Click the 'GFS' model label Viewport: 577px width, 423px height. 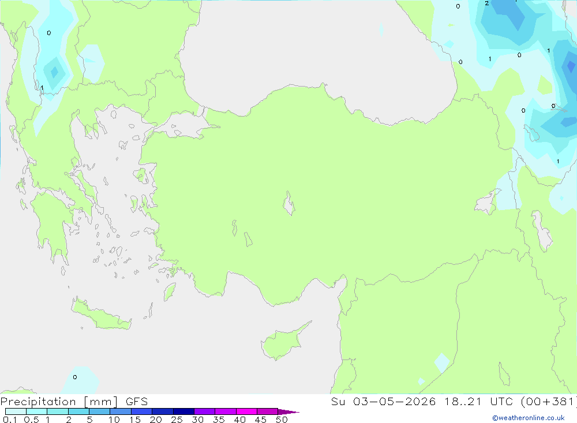[137, 401]
